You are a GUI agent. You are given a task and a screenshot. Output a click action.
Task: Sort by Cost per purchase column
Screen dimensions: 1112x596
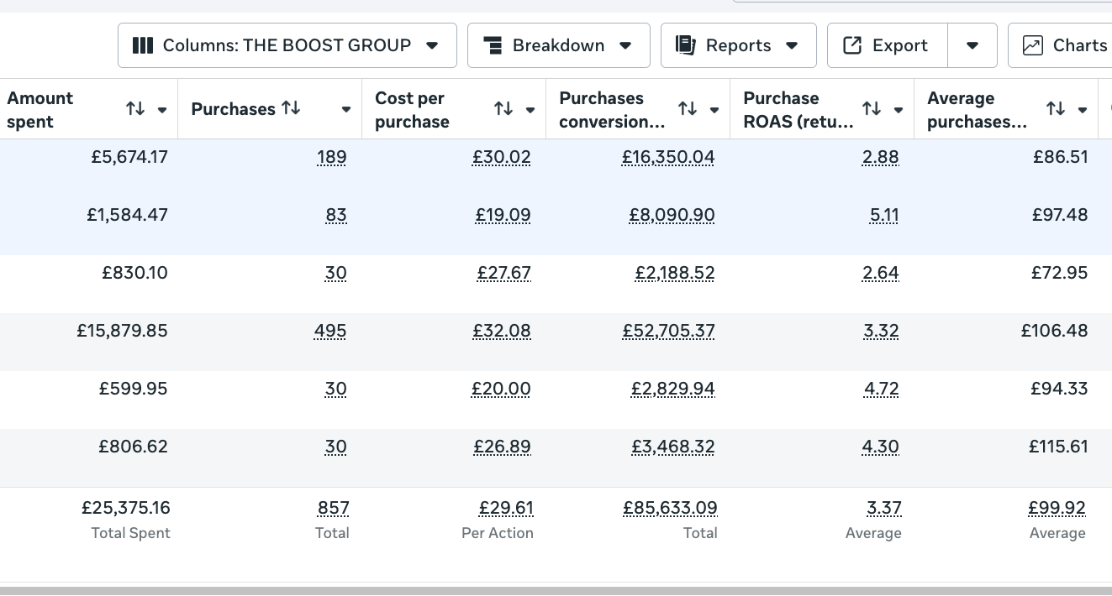pos(503,109)
